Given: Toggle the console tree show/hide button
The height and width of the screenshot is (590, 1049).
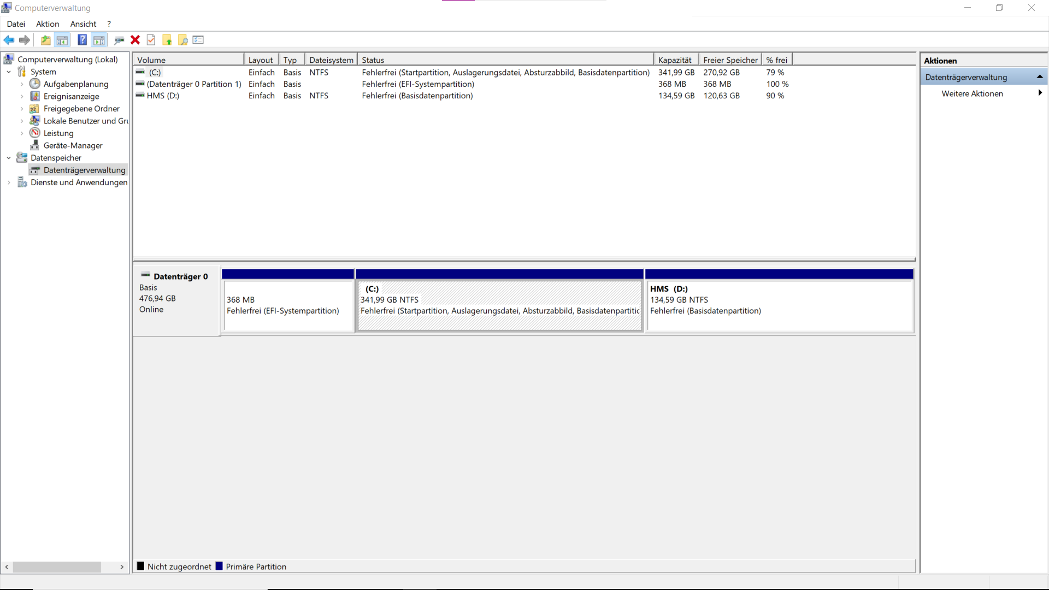Looking at the screenshot, I should pyautogui.click(x=62, y=40).
